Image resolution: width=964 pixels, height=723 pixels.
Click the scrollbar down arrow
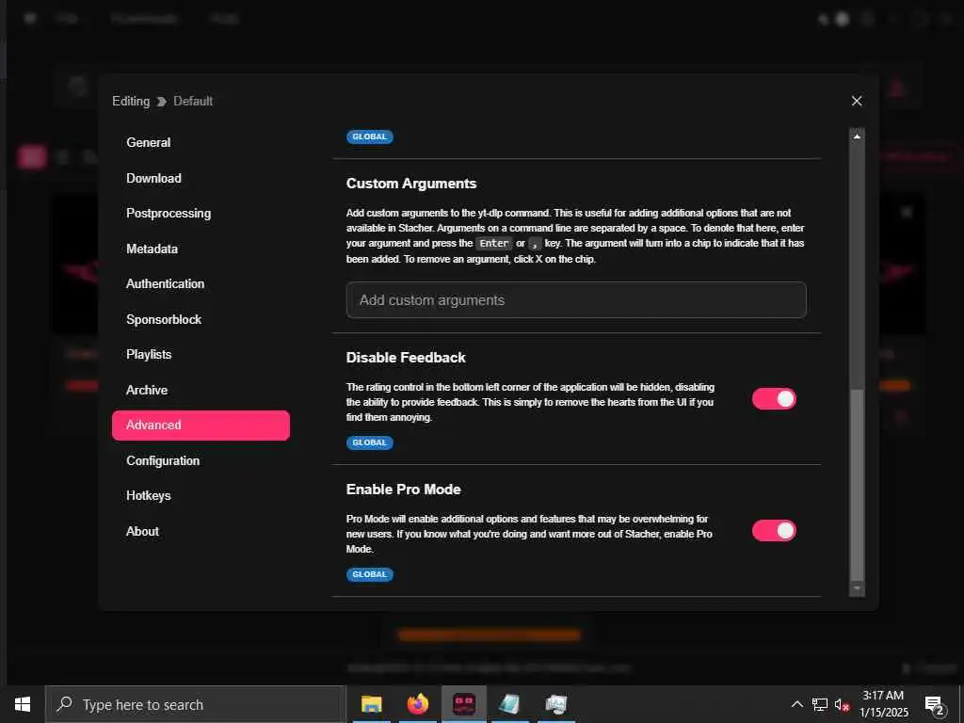tap(857, 588)
